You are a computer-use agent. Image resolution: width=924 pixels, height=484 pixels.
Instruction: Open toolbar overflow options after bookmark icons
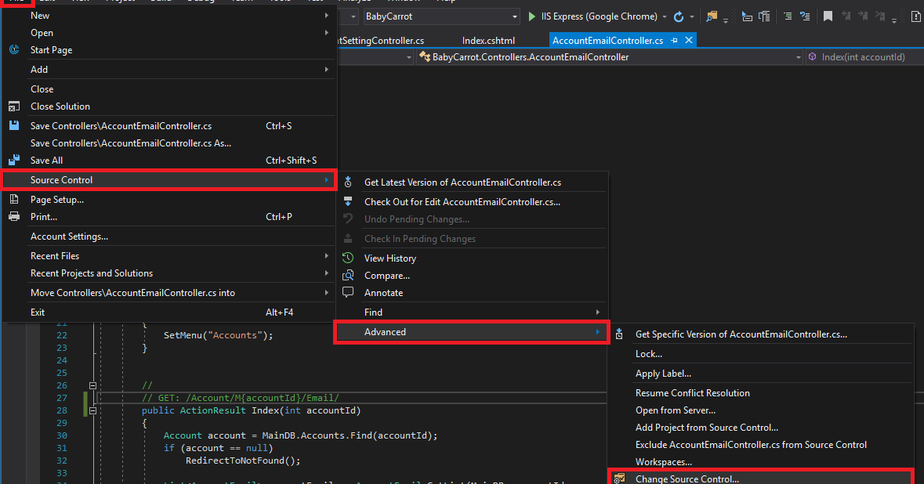click(894, 20)
